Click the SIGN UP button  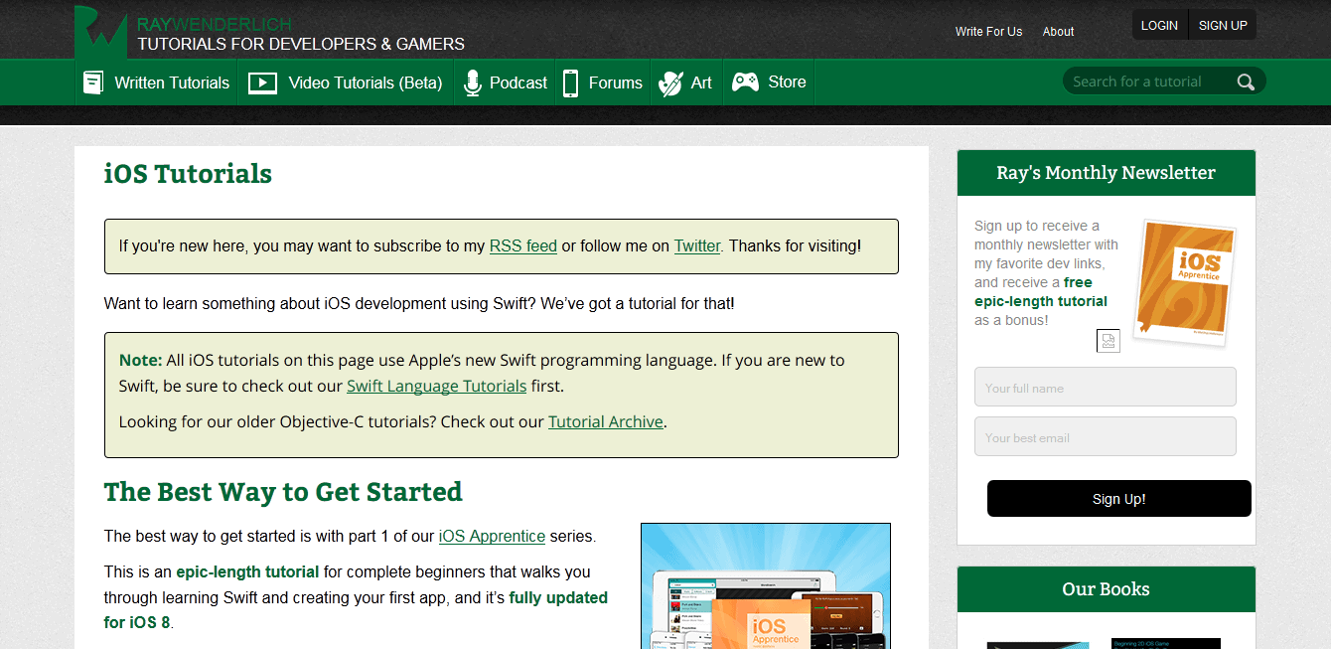pyautogui.click(x=1223, y=26)
